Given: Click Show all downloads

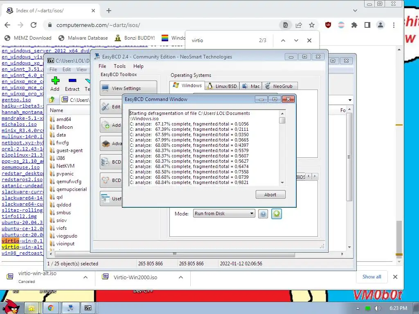Looking at the screenshot, I should [x=372, y=277].
